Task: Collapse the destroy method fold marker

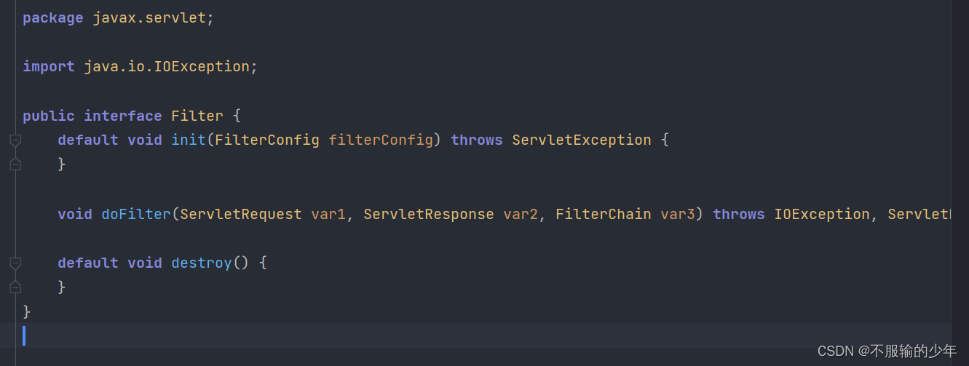Action: [15, 263]
